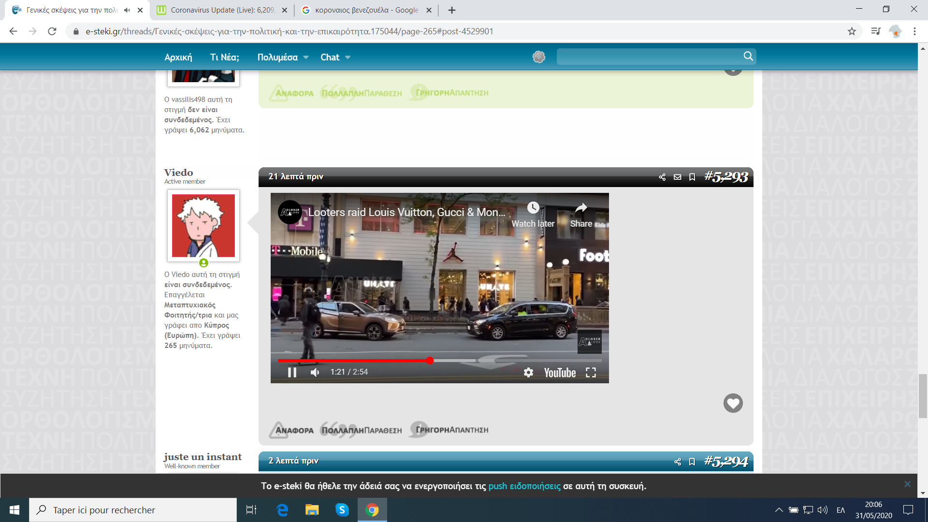Mute tab audio via speaker icon

click(x=127, y=10)
